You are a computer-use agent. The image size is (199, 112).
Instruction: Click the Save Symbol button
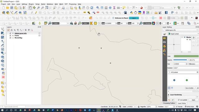[x=190, y=88]
